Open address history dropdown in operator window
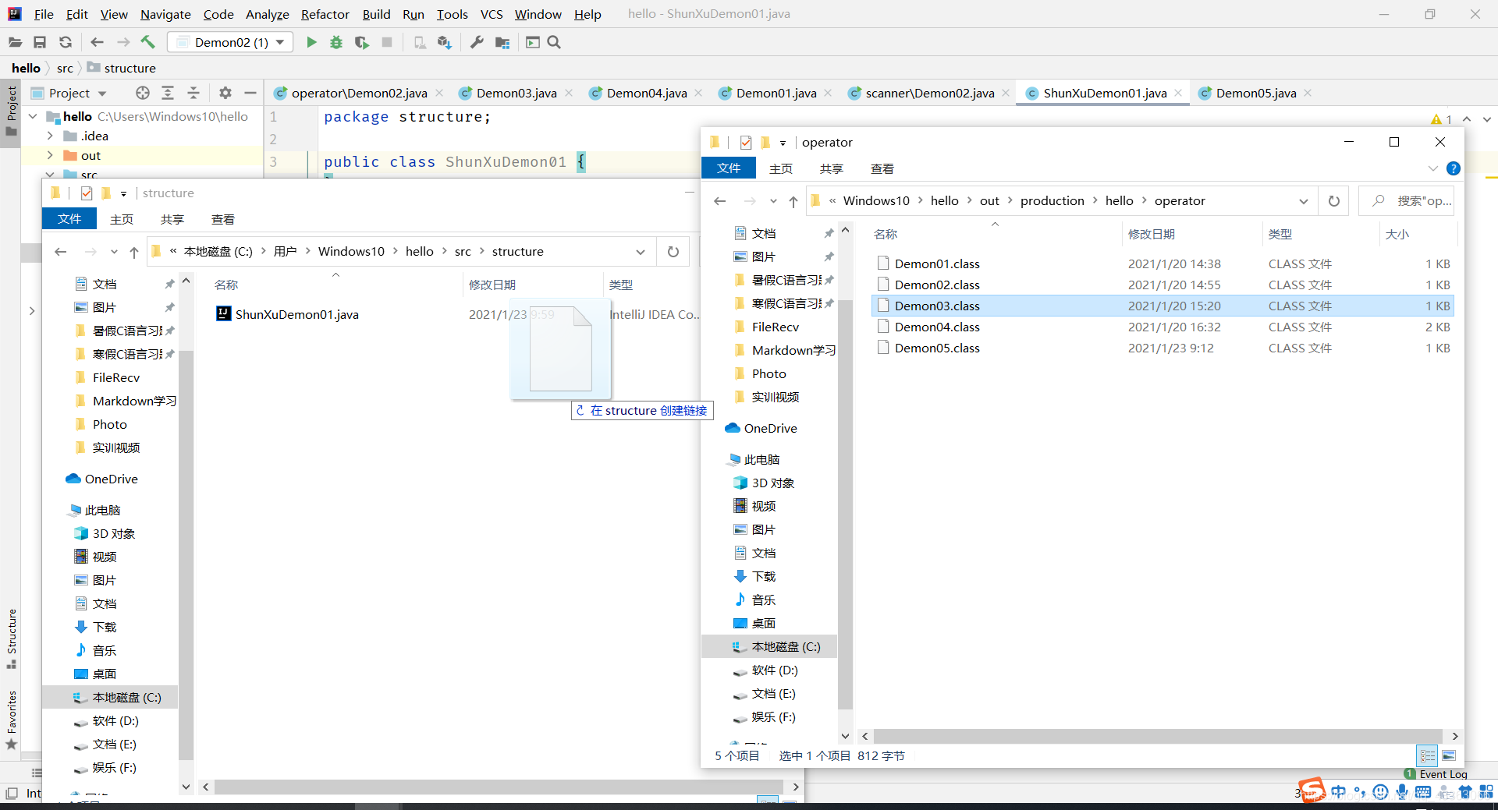 [x=1304, y=201]
